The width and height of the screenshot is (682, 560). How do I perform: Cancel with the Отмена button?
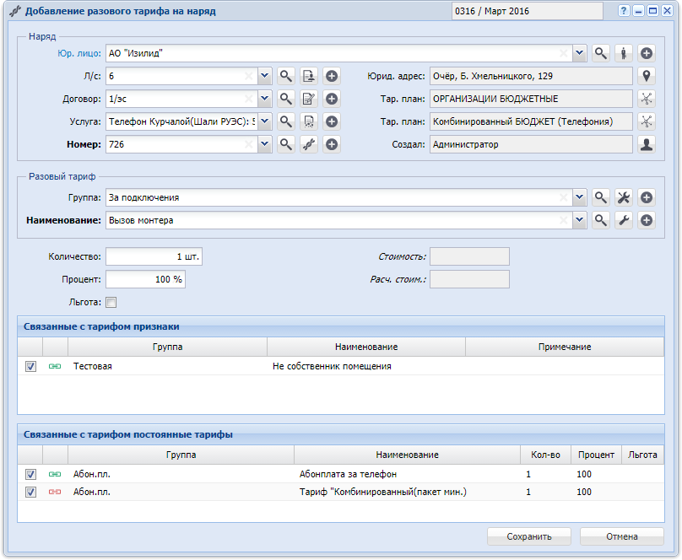click(622, 536)
